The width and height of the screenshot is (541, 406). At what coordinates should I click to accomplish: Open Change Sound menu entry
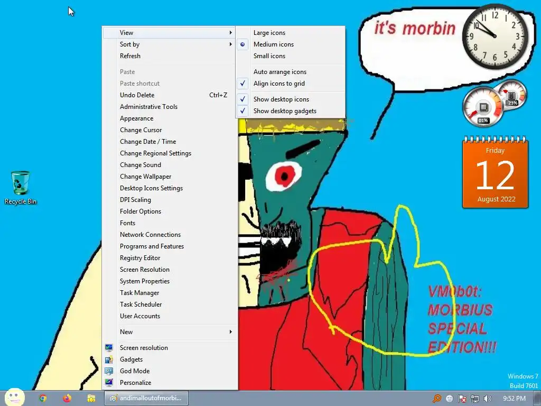point(169,165)
